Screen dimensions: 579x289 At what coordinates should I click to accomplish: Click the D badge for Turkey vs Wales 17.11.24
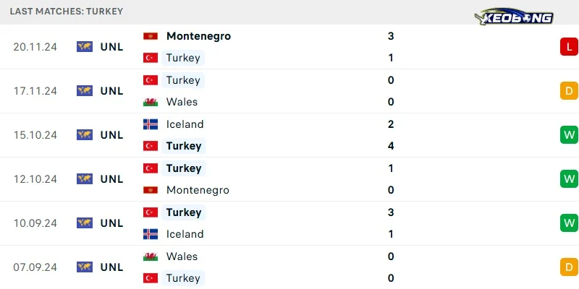[x=569, y=91]
